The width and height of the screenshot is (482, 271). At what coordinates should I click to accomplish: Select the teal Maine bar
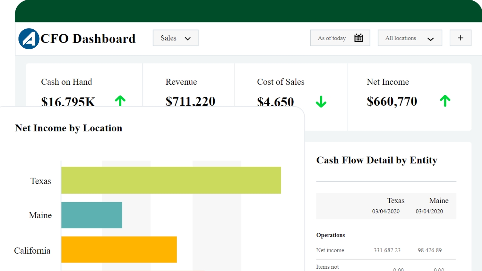92,215
